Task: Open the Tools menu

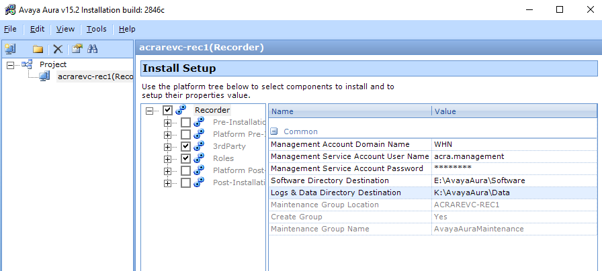Action: coord(96,29)
